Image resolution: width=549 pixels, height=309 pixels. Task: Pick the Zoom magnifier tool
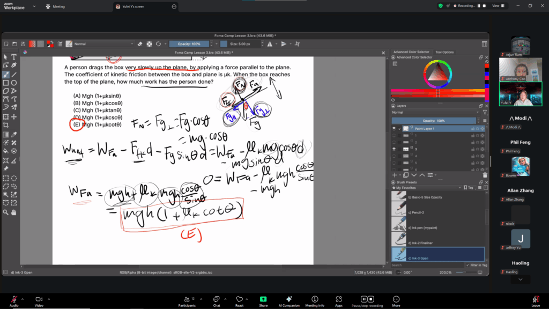point(5,212)
